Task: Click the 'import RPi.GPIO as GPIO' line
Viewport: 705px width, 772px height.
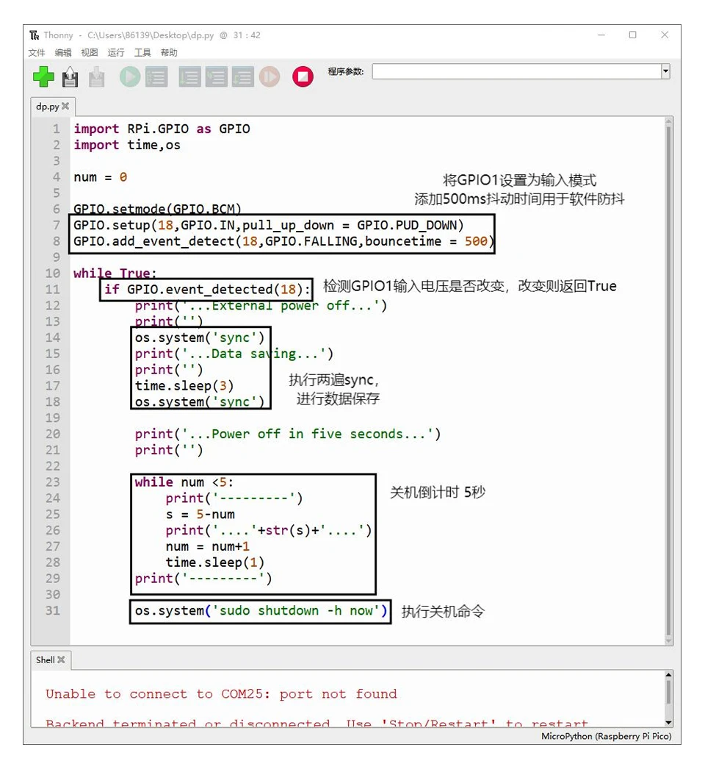Action: point(162,129)
